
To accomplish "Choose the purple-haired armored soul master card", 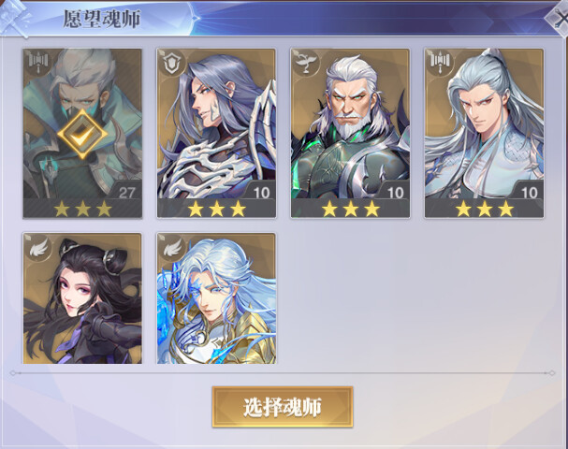I will point(216,134).
